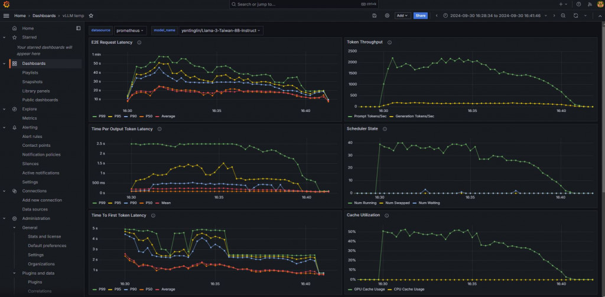This screenshot has height=297, width=605.
Task: Show Cache Utilization panel info icon
Action: click(x=386, y=216)
